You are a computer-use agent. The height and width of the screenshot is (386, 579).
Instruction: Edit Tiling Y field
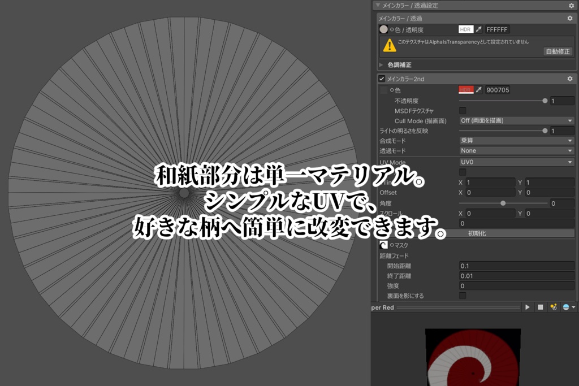tap(550, 183)
